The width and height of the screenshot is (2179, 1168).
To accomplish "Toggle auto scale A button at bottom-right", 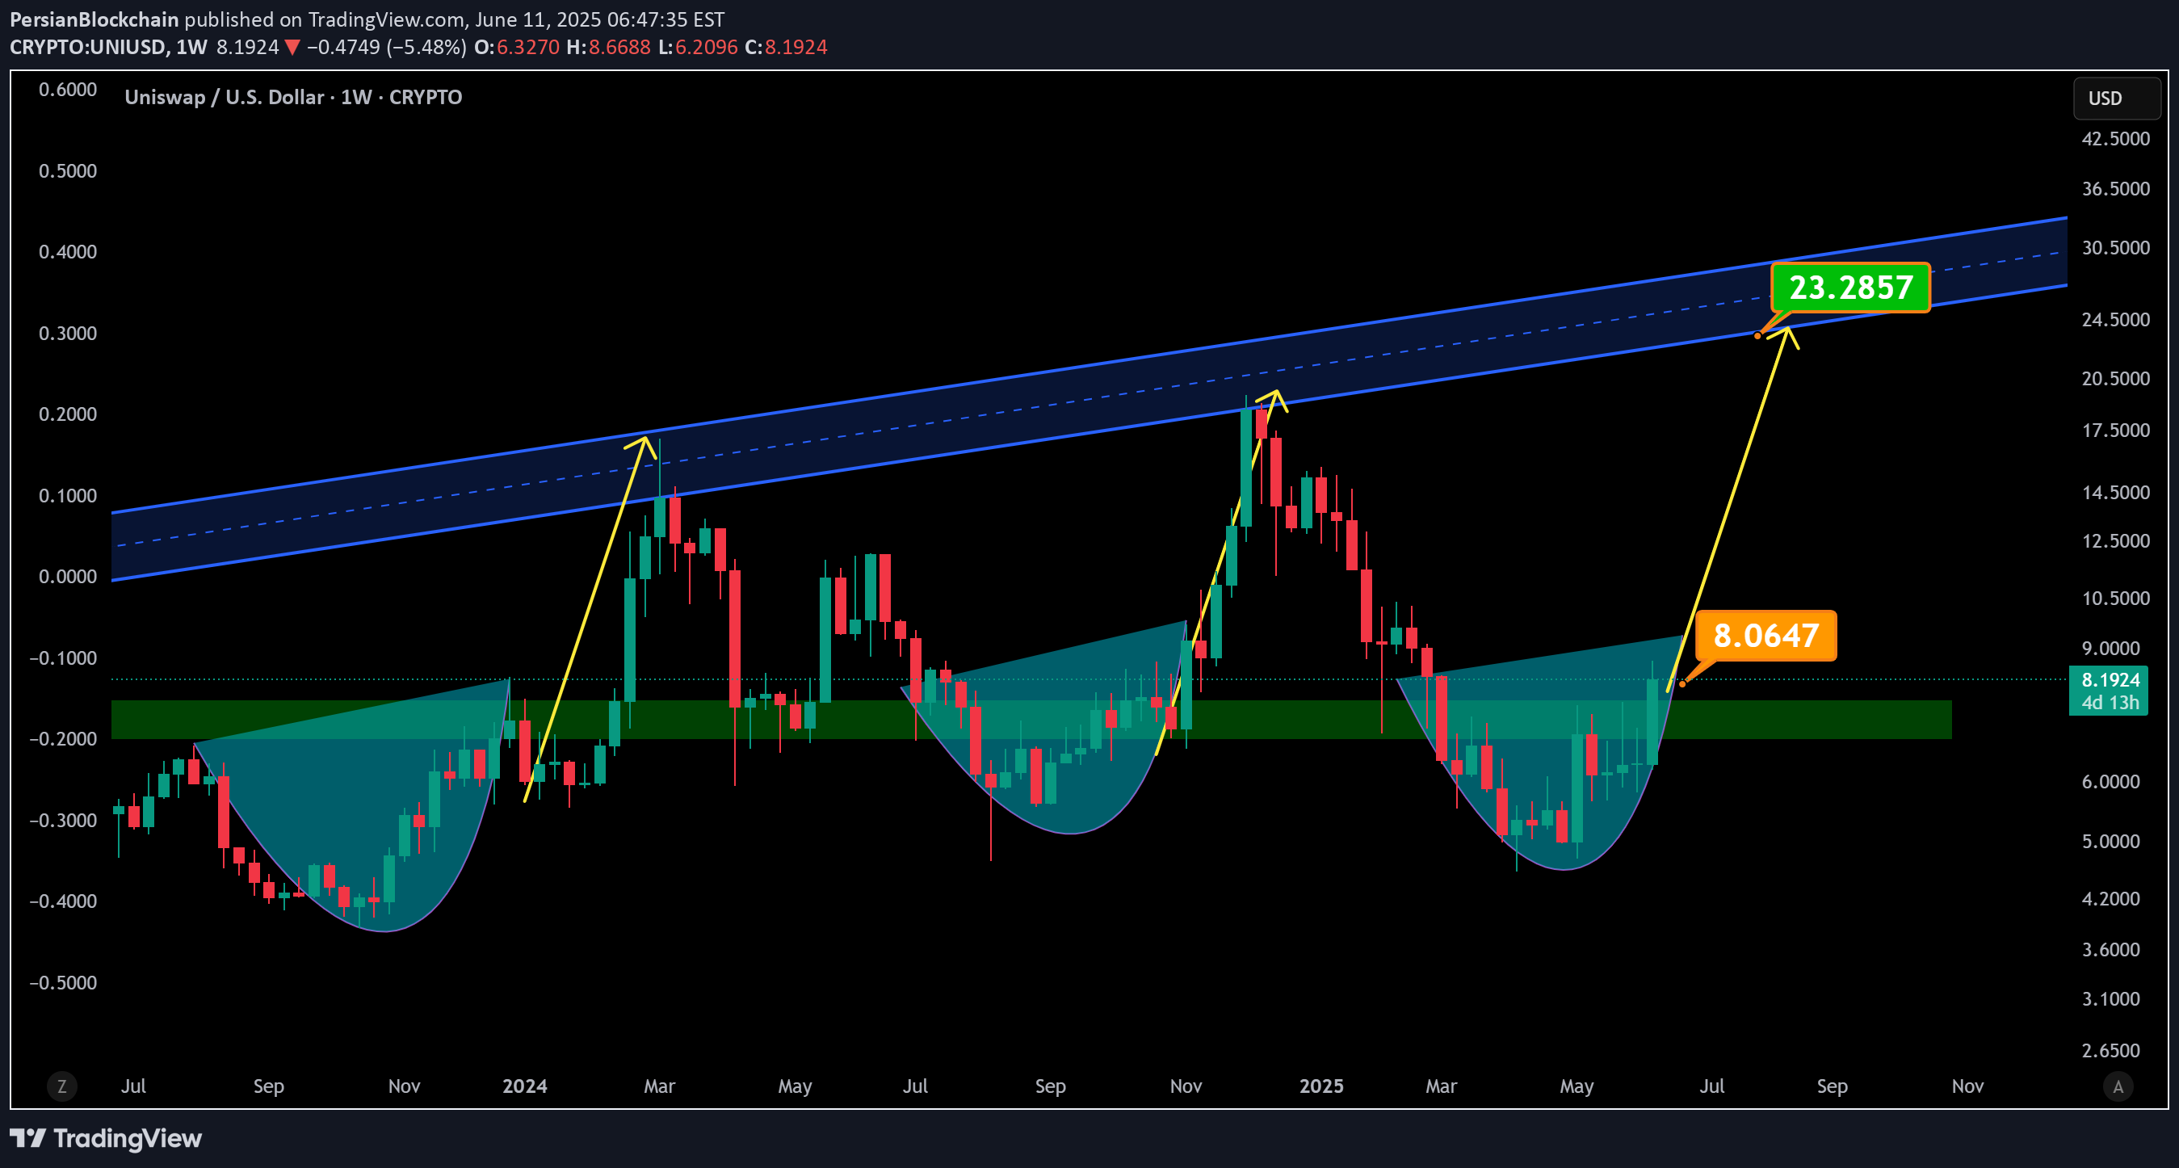I will coord(2118,1086).
